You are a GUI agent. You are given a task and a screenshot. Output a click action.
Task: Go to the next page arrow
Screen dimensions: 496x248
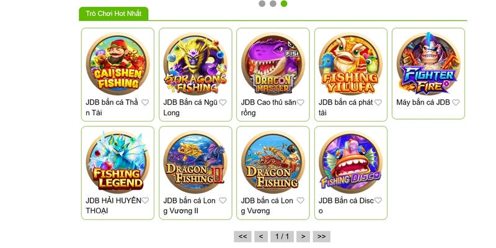coord(303,237)
